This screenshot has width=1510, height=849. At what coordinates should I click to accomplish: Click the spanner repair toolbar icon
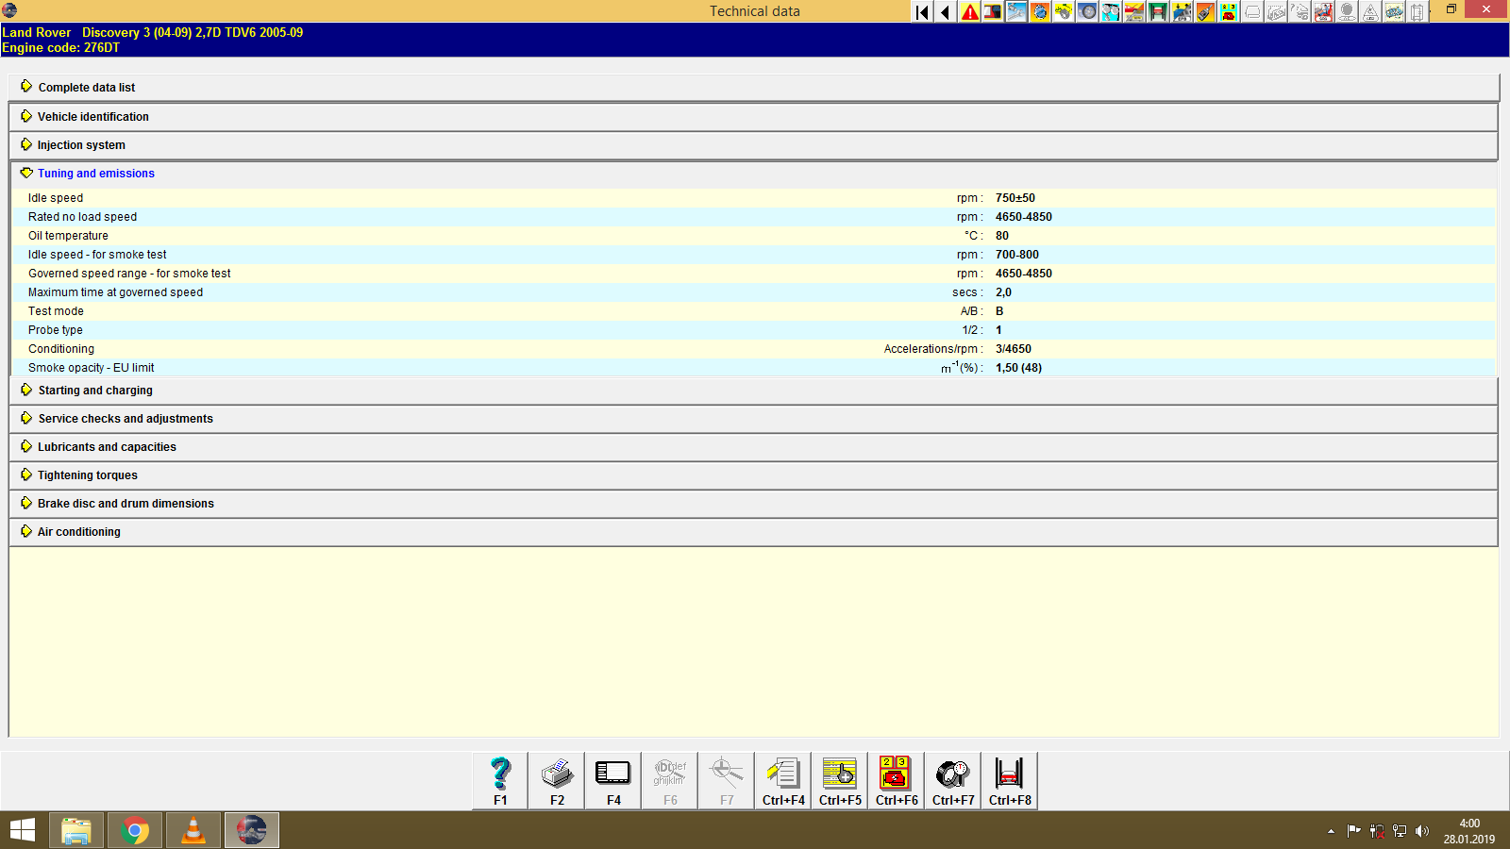pyautogui.click(x=1016, y=12)
